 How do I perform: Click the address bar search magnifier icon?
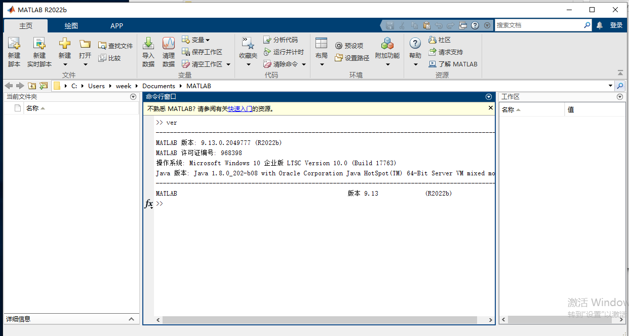[x=620, y=86]
